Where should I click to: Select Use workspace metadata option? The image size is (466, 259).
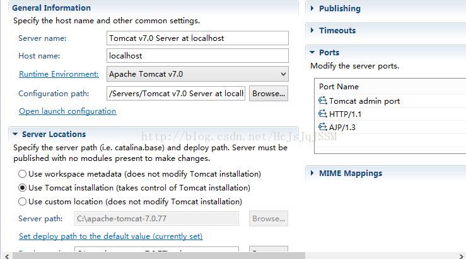pyautogui.click(x=22, y=174)
